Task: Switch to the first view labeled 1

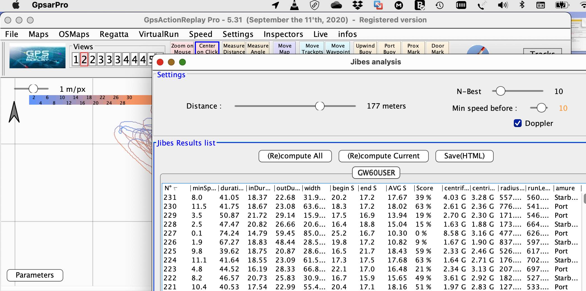Action: pyautogui.click(x=76, y=59)
